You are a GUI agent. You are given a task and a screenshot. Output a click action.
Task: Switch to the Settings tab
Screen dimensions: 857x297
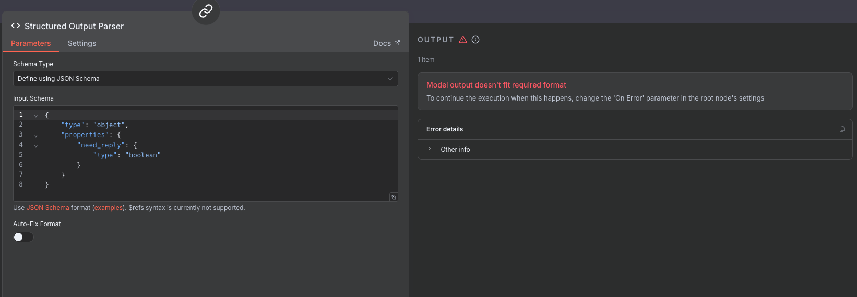(82, 43)
